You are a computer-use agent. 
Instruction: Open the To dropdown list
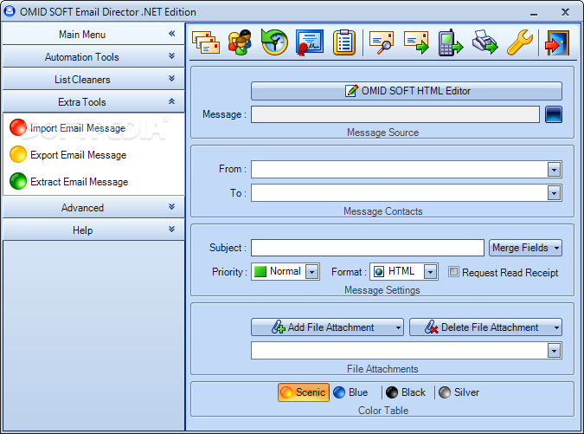[555, 193]
